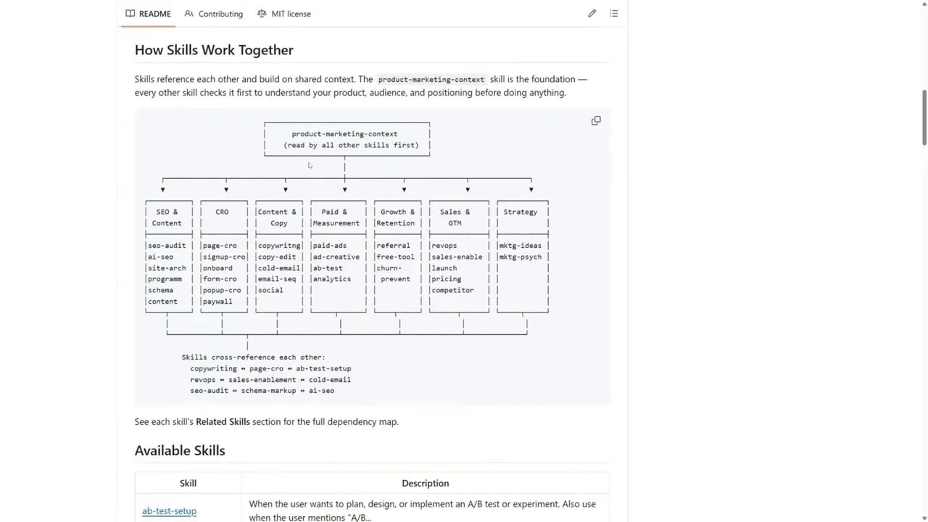Open the MIT license tab
The image size is (928, 522).
(x=291, y=13)
